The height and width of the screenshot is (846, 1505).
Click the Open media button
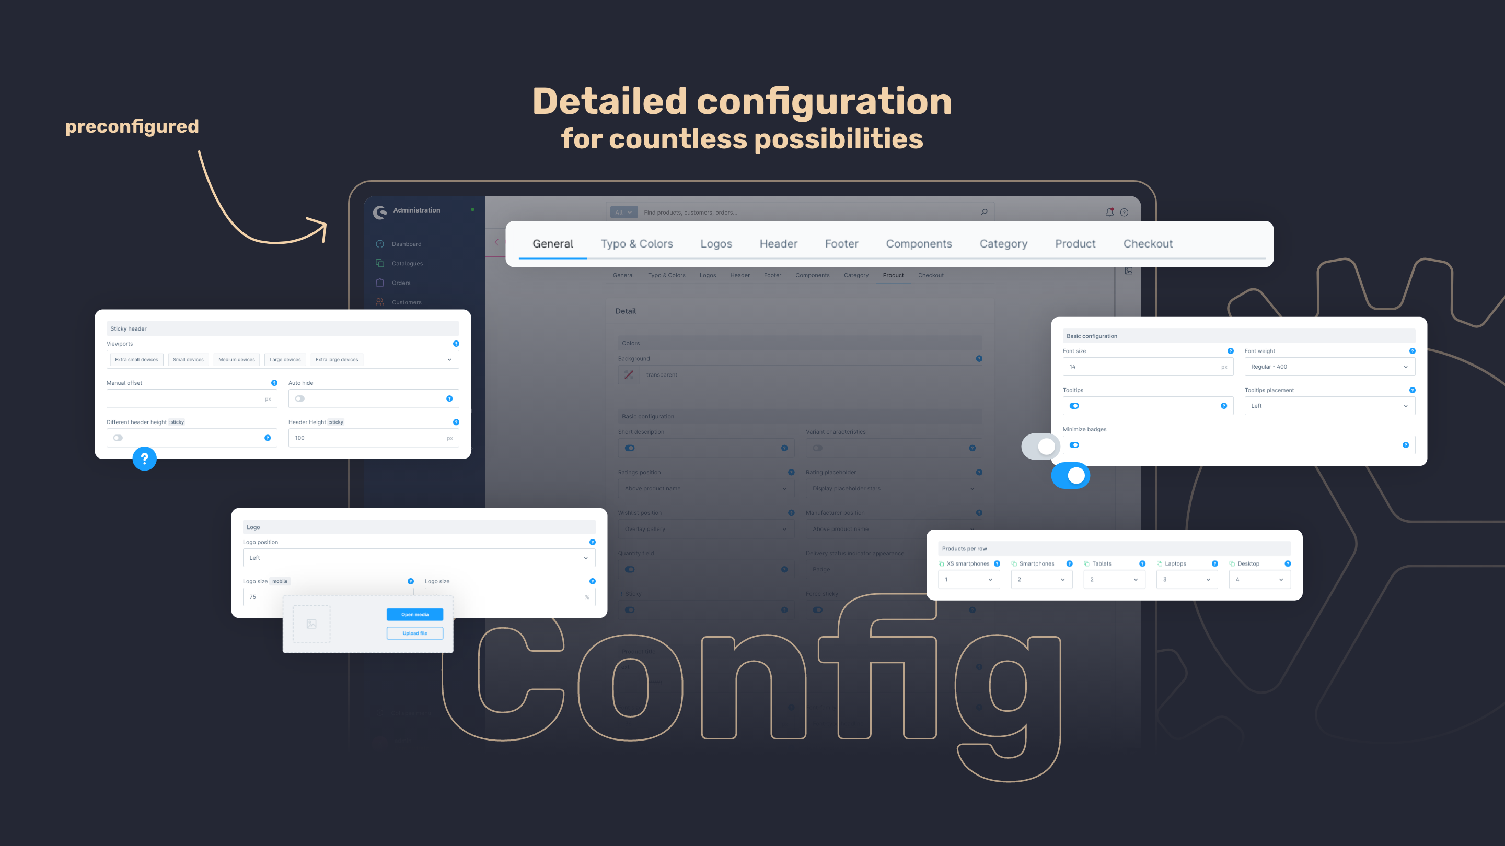click(414, 615)
